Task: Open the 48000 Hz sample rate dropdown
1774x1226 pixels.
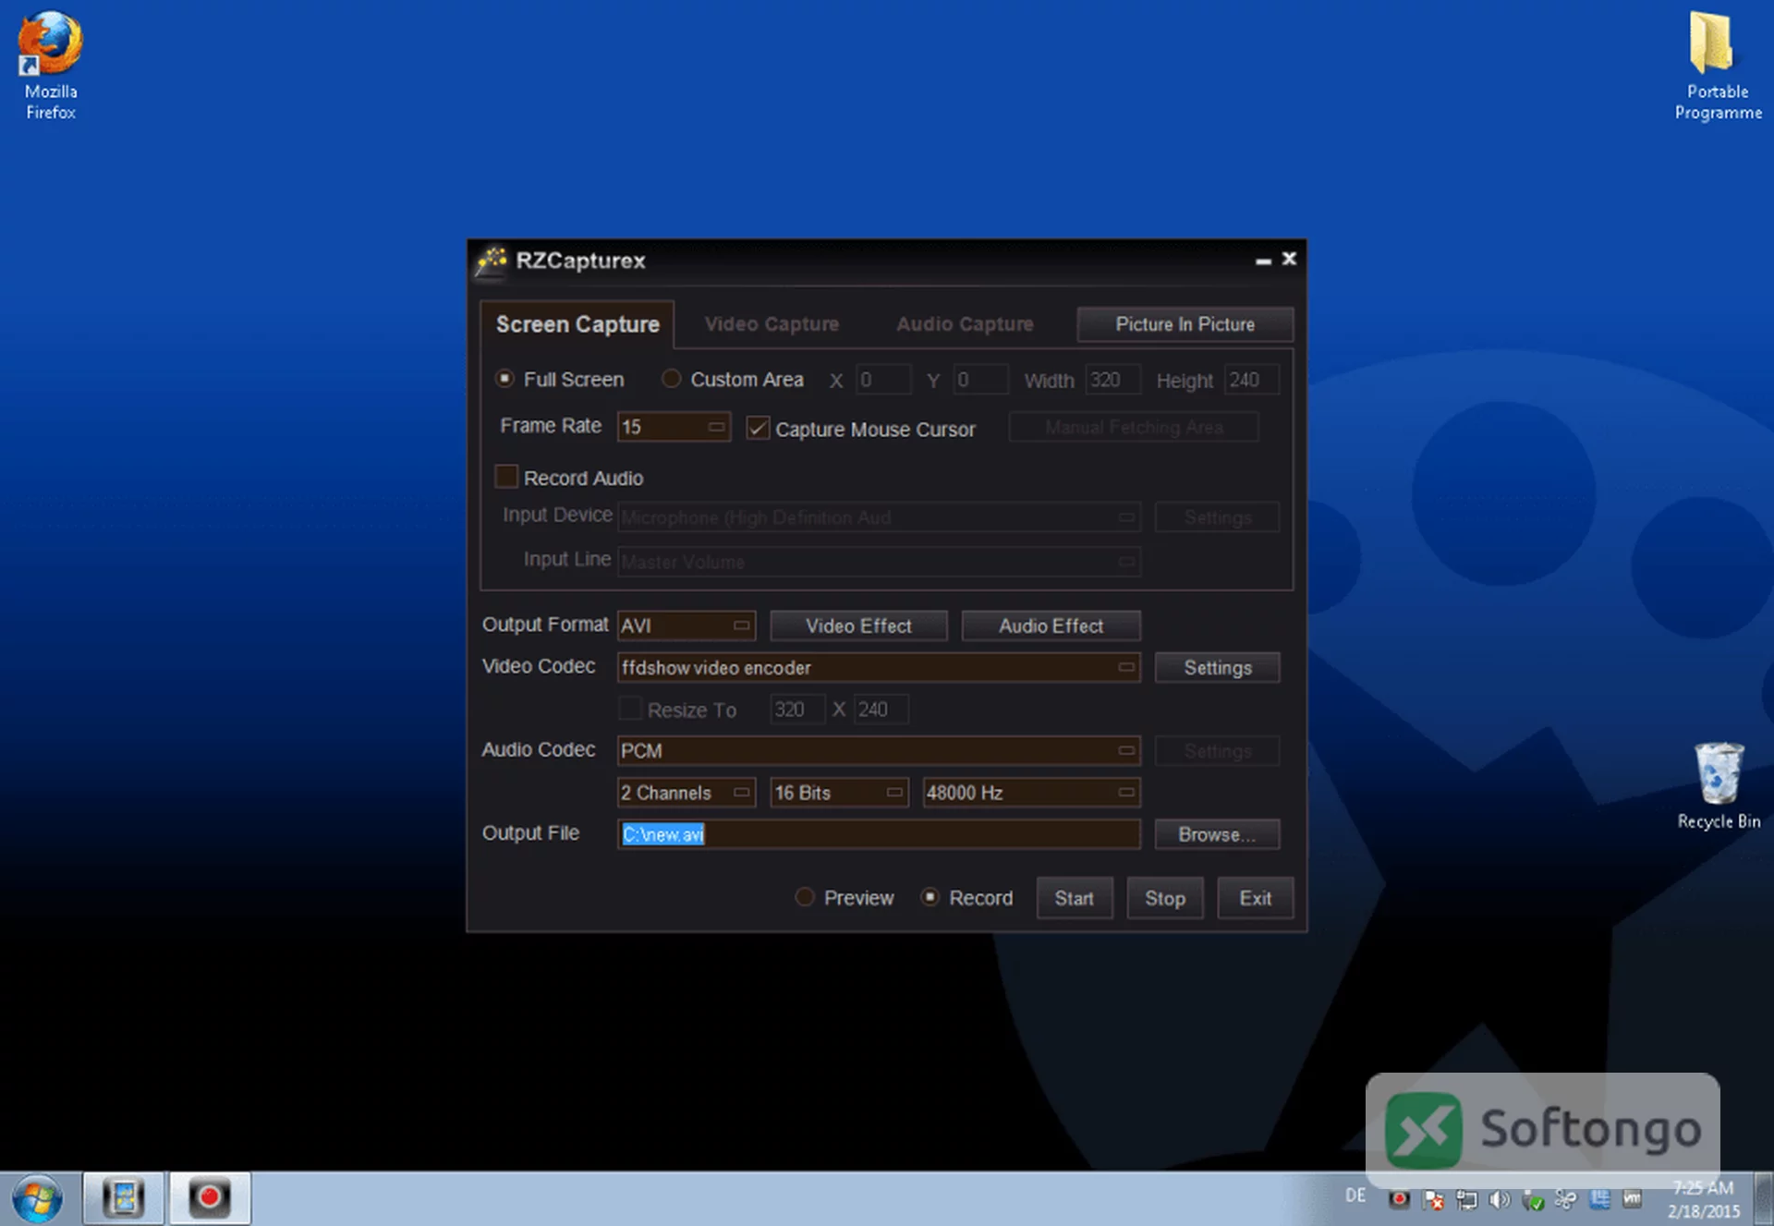Action: click(1031, 793)
